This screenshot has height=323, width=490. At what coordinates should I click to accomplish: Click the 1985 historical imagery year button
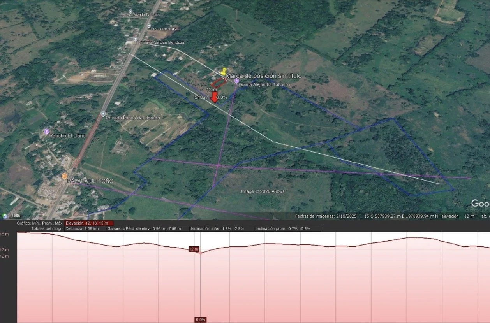[16, 216]
